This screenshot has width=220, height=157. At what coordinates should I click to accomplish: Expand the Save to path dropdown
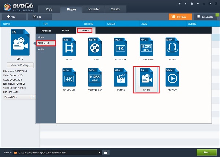99,152
